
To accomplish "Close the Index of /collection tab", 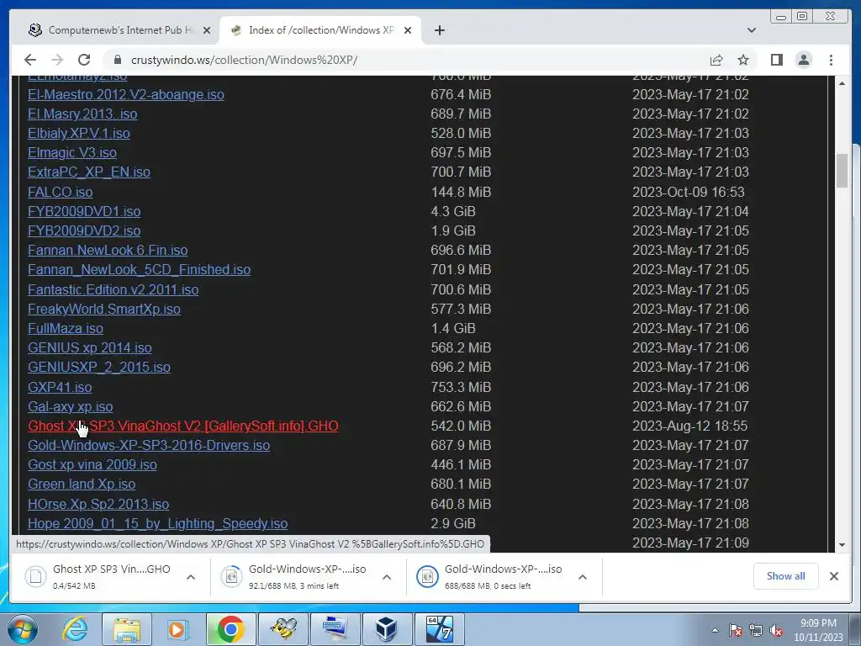I will pyautogui.click(x=408, y=30).
